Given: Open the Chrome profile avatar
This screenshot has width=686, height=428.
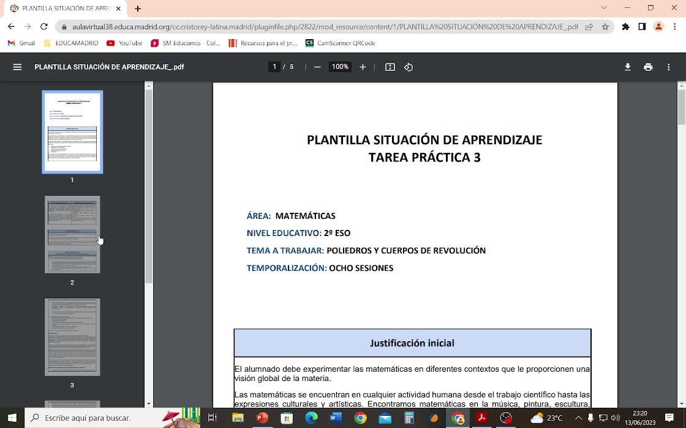Looking at the screenshot, I should [658, 27].
